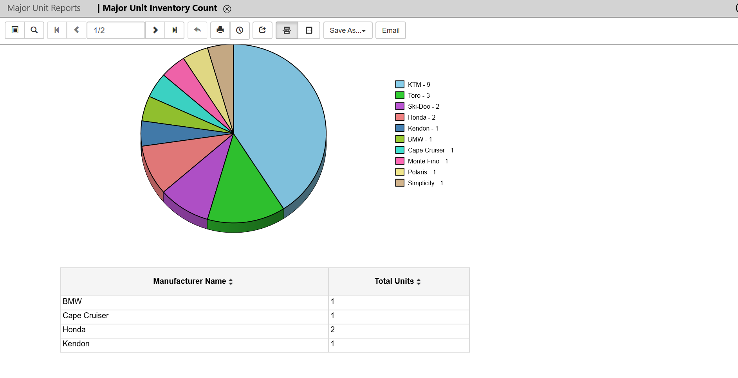The image size is (738, 378).
Task: Click the 'Cape Cruiser - 1' legend label
Action: coord(431,150)
